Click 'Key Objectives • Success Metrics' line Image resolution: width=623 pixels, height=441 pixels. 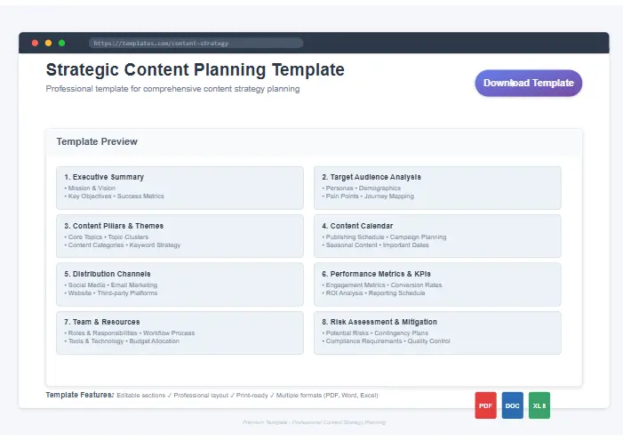tap(116, 196)
